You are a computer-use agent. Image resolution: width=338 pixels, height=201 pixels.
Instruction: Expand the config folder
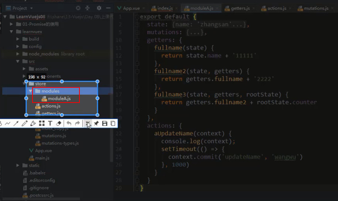point(18,46)
